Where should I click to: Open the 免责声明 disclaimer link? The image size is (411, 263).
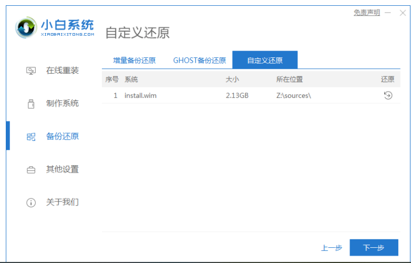tap(367, 13)
